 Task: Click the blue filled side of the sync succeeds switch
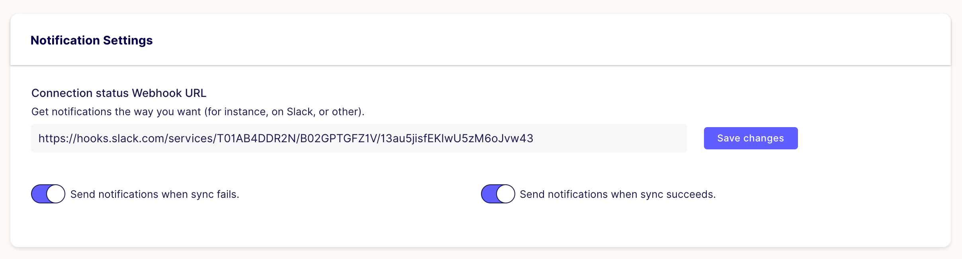coord(489,194)
